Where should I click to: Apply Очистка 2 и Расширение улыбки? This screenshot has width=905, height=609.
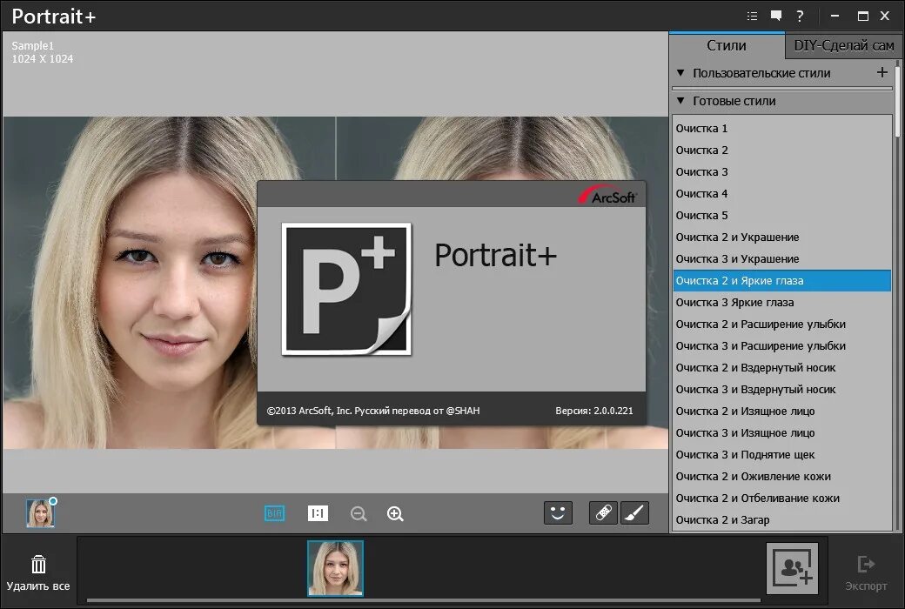(782, 324)
